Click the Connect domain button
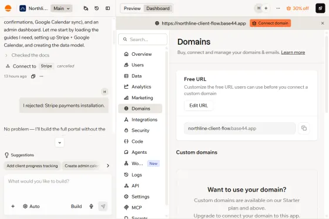This screenshot has height=219, width=329. click(270, 23)
